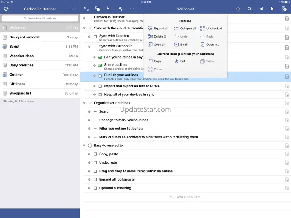Image resolution: width=291 pixels, height=218 pixels.
Task: Select Collapse all in Outline menu
Action: (185, 28)
